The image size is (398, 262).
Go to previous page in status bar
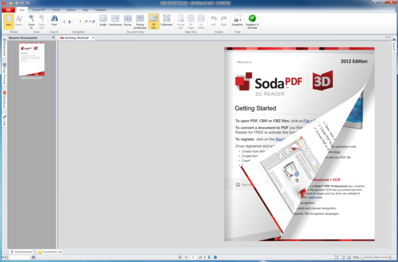pyautogui.click(x=186, y=257)
